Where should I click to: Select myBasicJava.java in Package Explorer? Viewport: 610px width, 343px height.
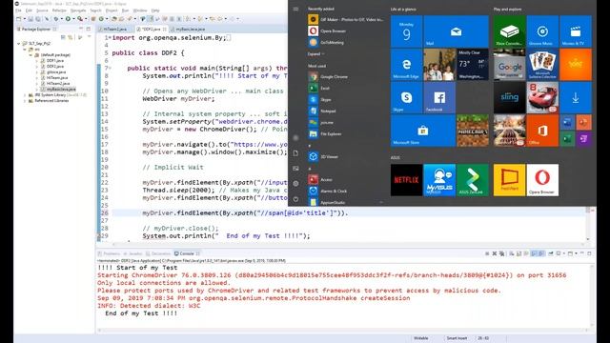[x=59, y=89]
